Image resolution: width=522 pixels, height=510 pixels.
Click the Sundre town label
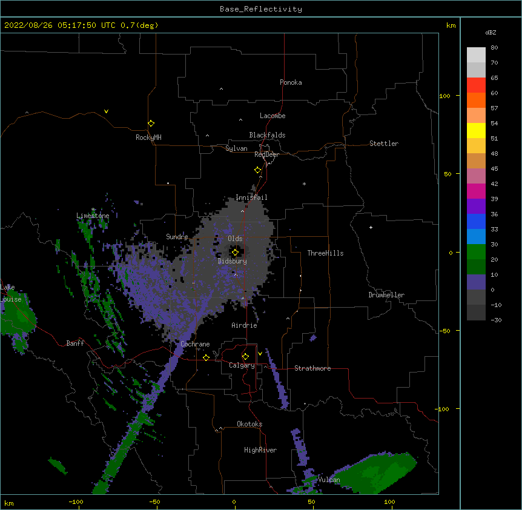click(x=177, y=237)
